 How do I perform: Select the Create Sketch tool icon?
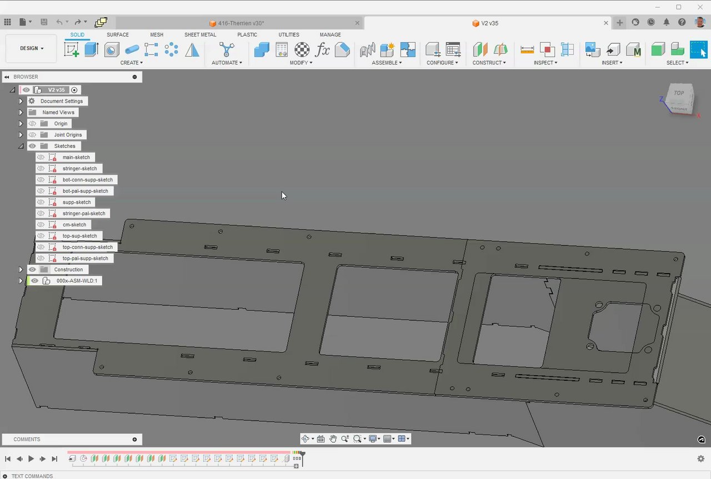point(72,49)
